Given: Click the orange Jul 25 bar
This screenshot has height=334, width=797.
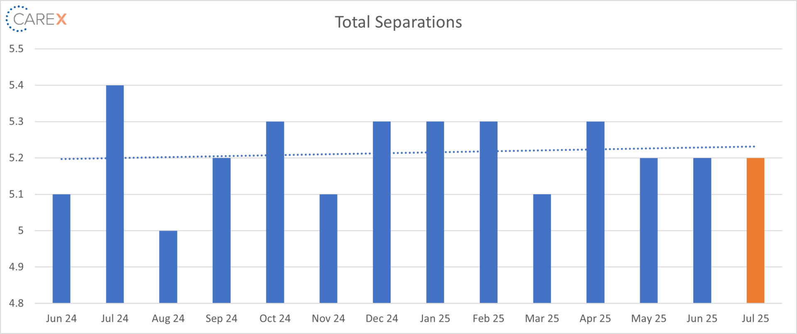Looking at the screenshot, I should (x=755, y=230).
